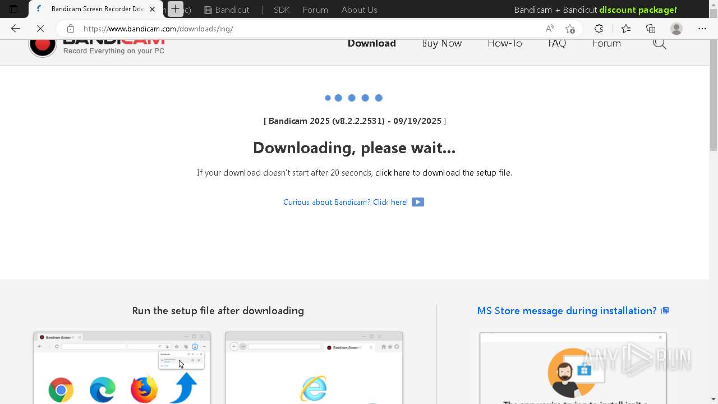Open the Collections icon in toolbar

[651, 29]
